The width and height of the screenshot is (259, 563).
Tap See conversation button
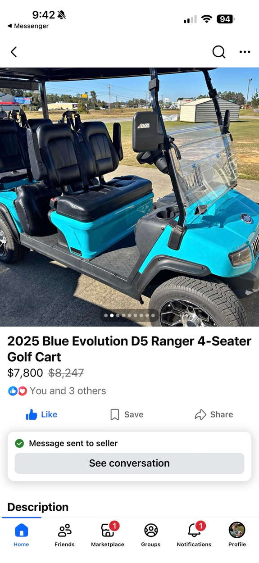129,463
